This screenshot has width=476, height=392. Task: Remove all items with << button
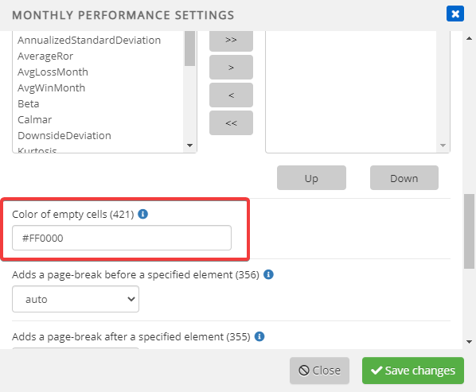click(x=231, y=123)
